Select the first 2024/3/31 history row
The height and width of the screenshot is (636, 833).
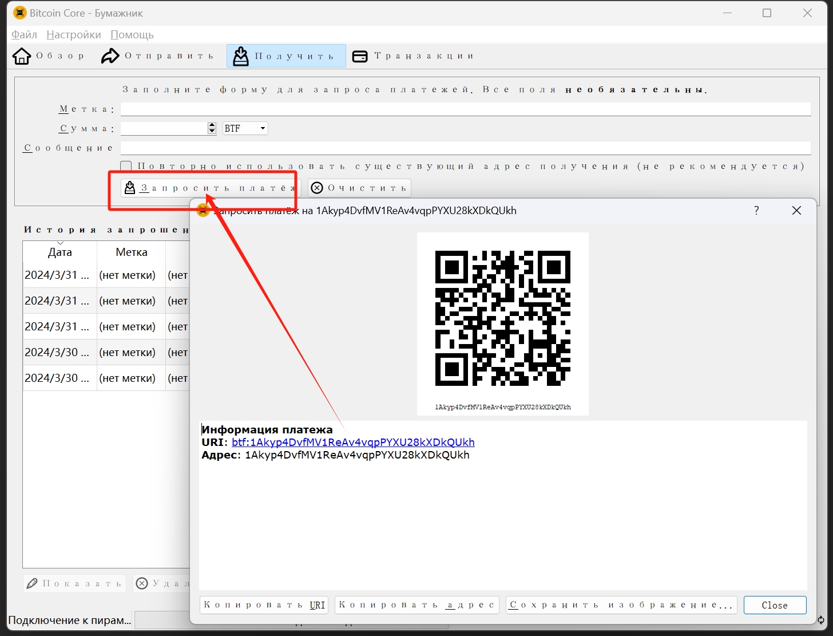(106, 275)
